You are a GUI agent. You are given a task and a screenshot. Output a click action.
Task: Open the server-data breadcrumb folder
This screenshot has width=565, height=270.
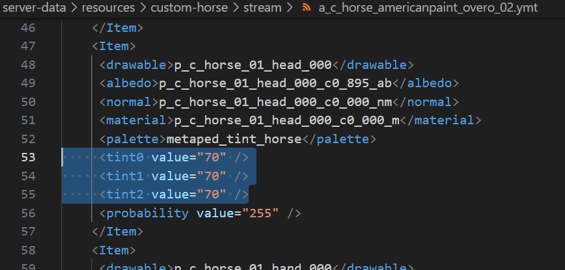click(x=34, y=7)
